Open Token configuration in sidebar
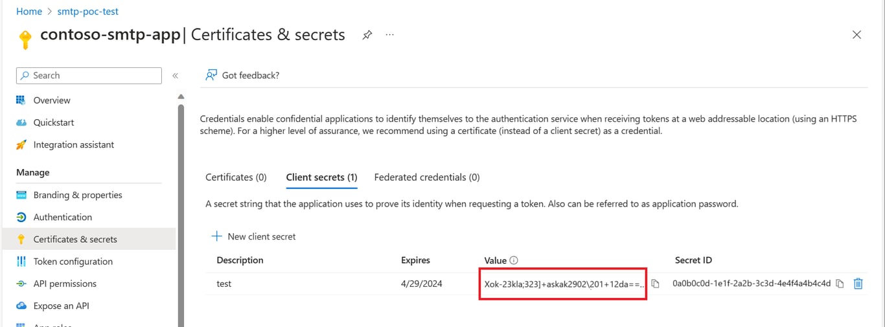 tap(73, 262)
